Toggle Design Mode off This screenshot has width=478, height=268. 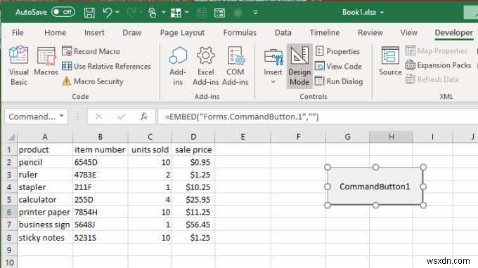click(x=299, y=66)
